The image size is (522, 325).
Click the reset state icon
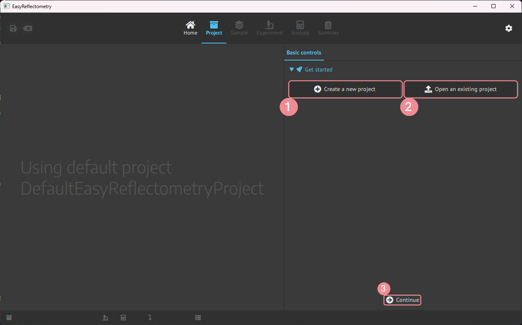tap(27, 28)
